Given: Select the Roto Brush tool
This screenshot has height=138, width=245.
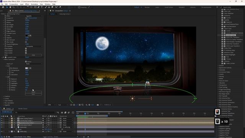Looking at the screenshot, I should click(56, 7).
